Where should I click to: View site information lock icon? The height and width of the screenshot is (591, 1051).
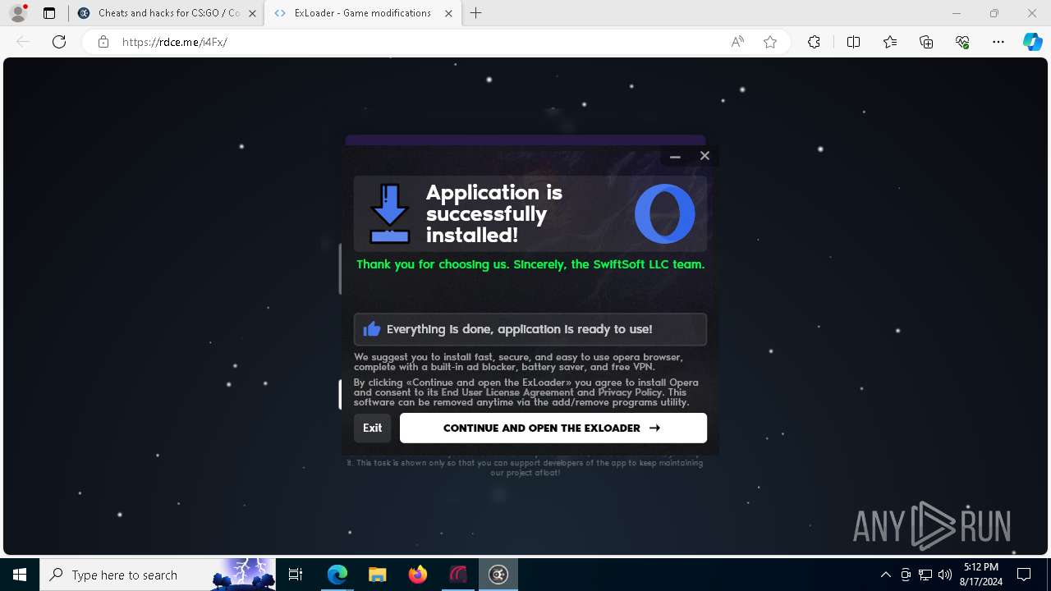coord(103,42)
